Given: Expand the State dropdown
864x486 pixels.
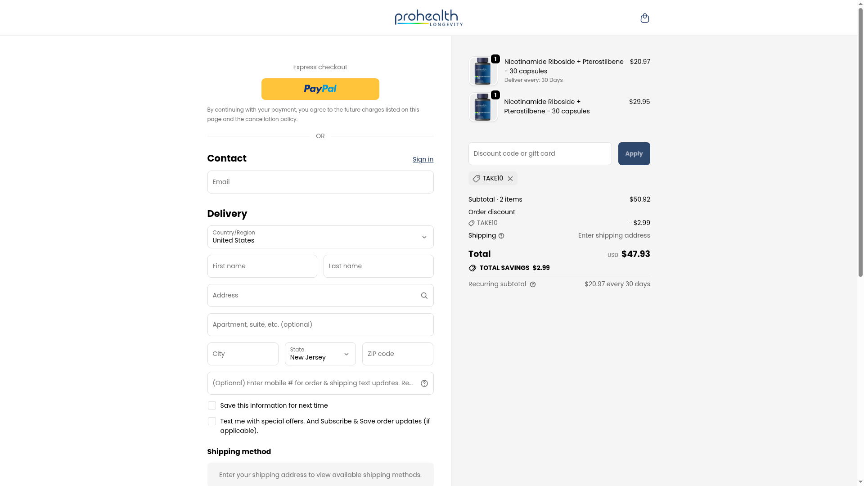Looking at the screenshot, I should tap(320, 354).
